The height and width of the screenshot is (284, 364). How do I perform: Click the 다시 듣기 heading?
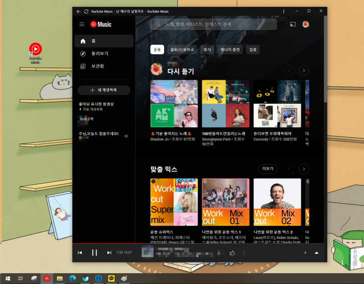(x=181, y=71)
